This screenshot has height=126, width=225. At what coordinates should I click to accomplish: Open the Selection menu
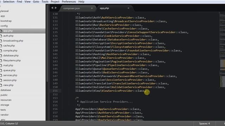(x=8, y=2)
